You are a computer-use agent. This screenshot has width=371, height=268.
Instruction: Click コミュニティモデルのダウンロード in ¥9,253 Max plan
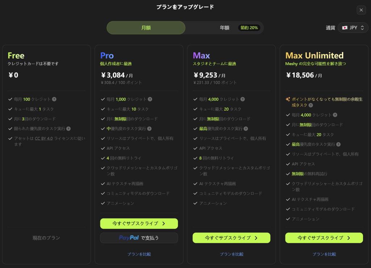coord(230,193)
